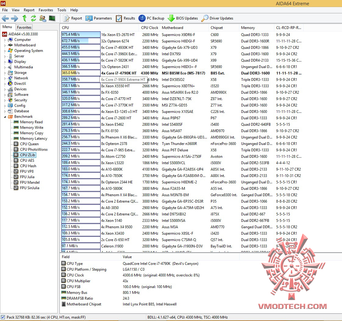Click the Back navigation arrow

pos(5,18)
